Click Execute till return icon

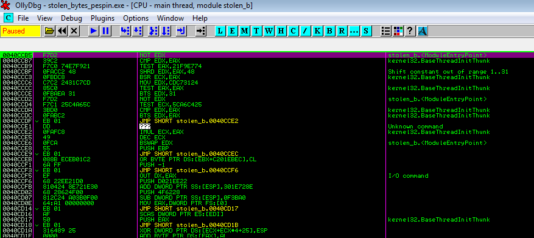[x=181, y=31]
